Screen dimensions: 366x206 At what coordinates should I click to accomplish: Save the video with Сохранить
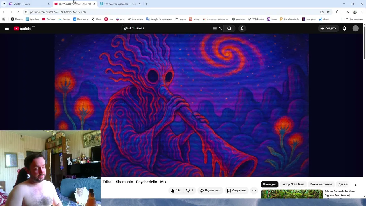pos(236,190)
